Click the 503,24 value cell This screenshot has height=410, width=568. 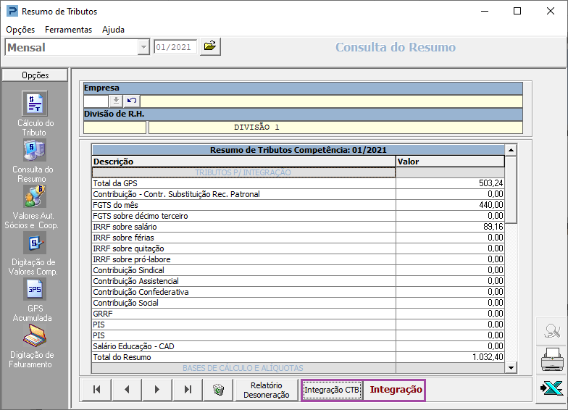click(450, 183)
